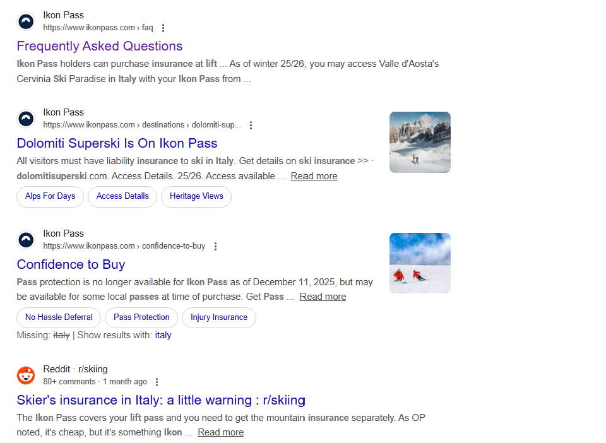Viewport: 606px width, 443px height.
Task: Open Dolomiti Superski Is On Ikon Pass
Action: tap(117, 143)
